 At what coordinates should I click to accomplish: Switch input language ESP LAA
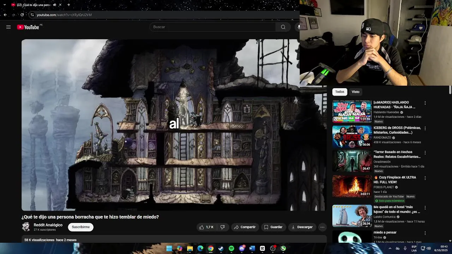(414, 248)
